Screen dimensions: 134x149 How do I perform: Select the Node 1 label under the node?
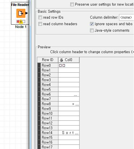pyautogui.click(x=21, y=27)
